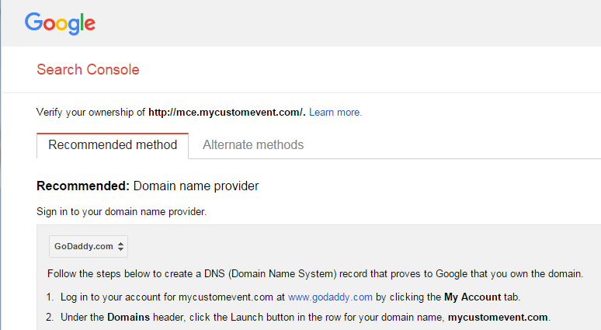Click bold 'mycustomevent.com' in step 2
Image resolution: width=601 pixels, height=330 pixels.
(x=498, y=318)
